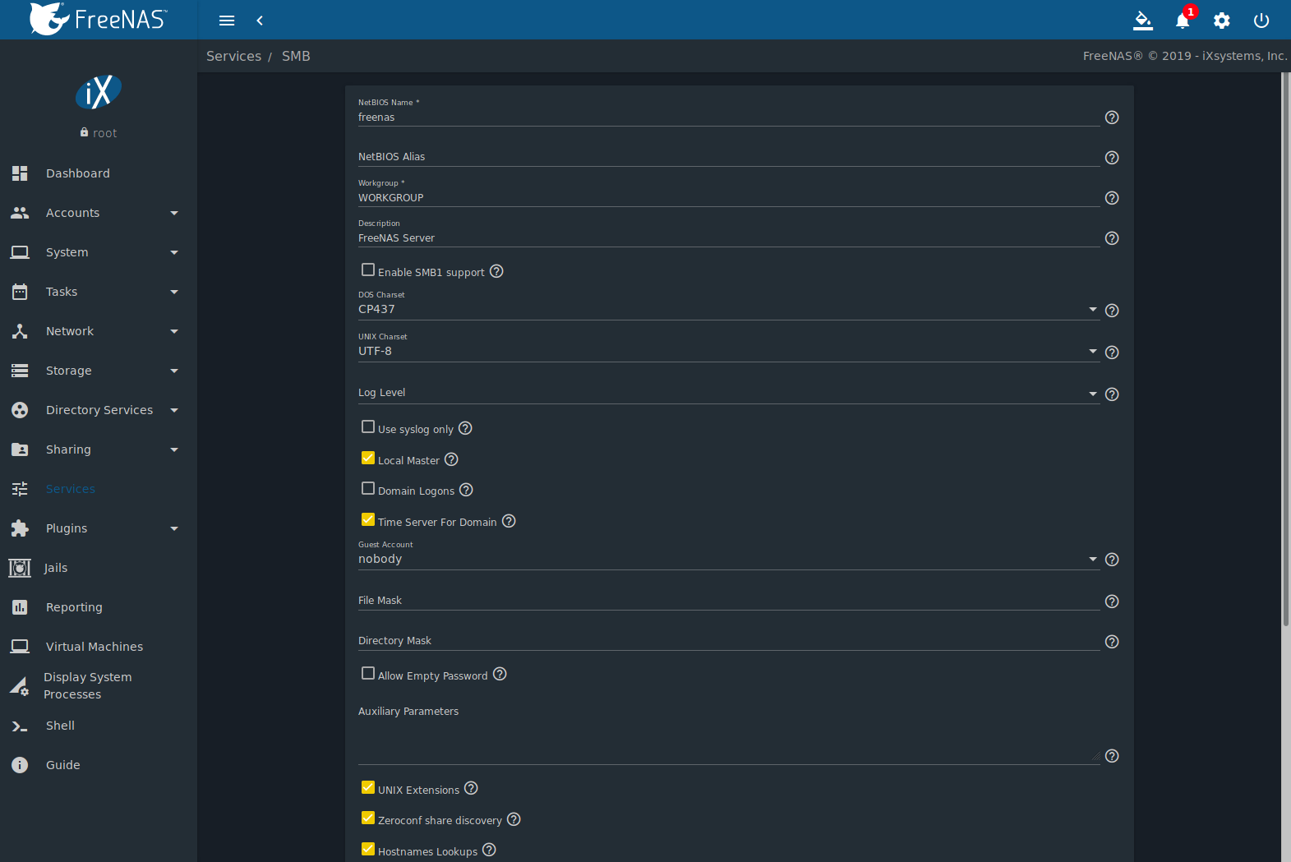This screenshot has height=862, width=1291.
Task: Uncheck Hostnames Lookups checkbox
Action: (x=368, y=849)
